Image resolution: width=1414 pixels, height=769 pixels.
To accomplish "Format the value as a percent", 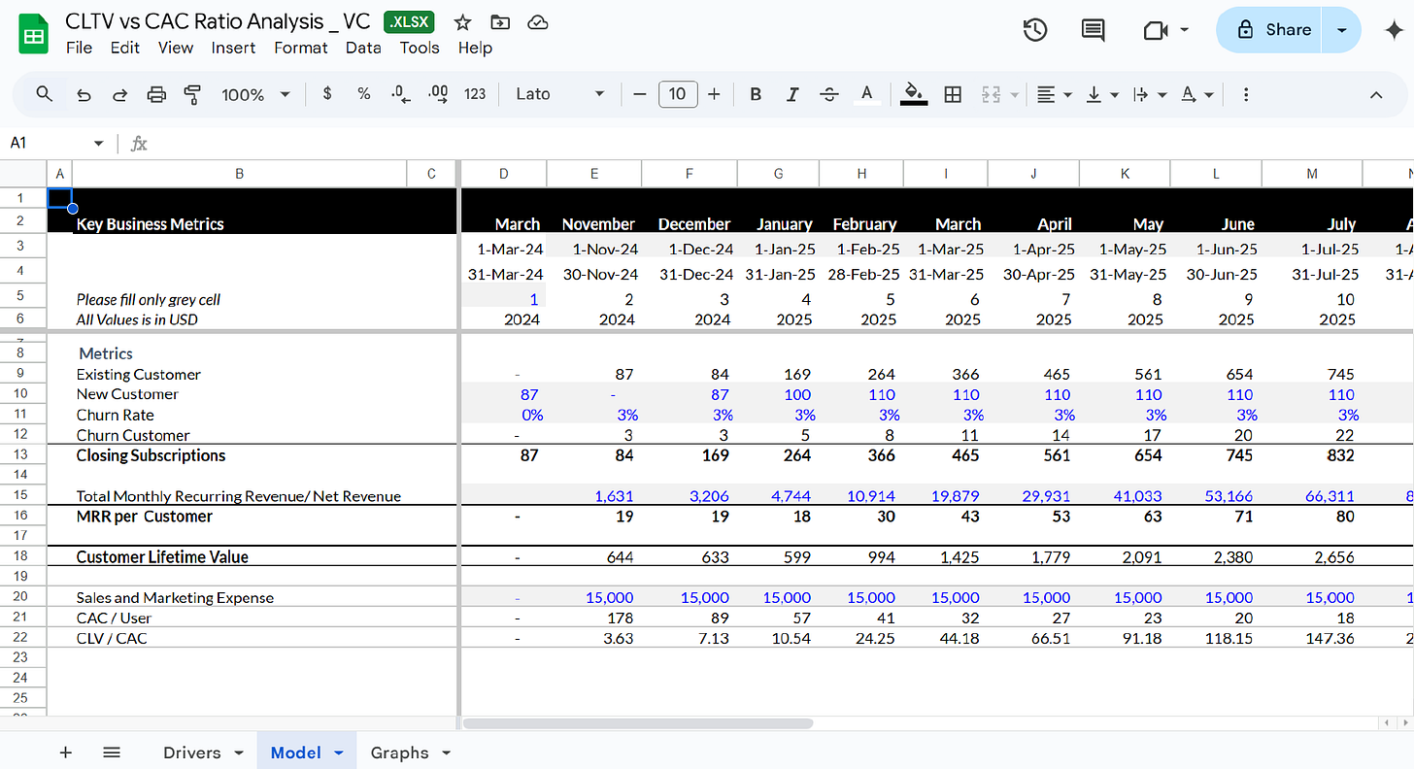I will (363, 94).
